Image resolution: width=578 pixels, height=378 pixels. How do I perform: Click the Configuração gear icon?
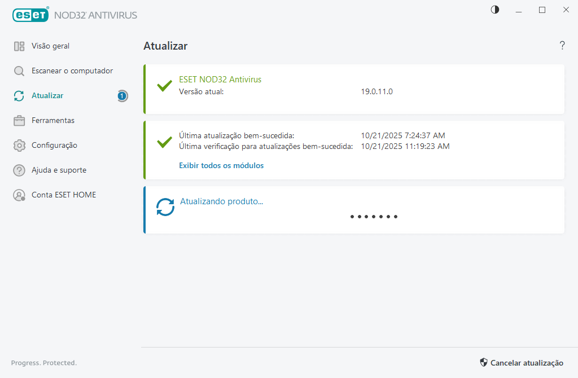point(19,146)
